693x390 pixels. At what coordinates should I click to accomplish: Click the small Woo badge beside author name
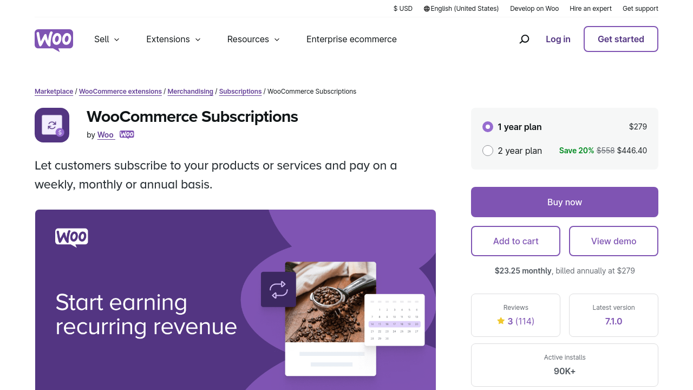(127, 135)
